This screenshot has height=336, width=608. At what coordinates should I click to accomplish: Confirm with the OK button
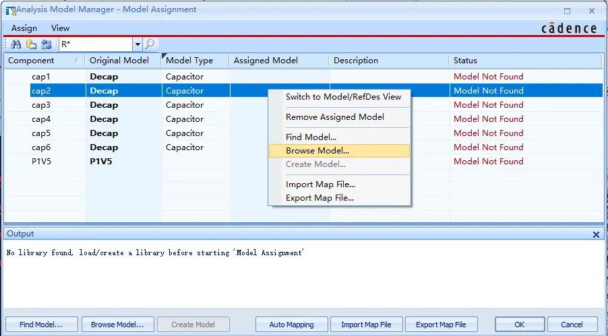pos(520,325)
